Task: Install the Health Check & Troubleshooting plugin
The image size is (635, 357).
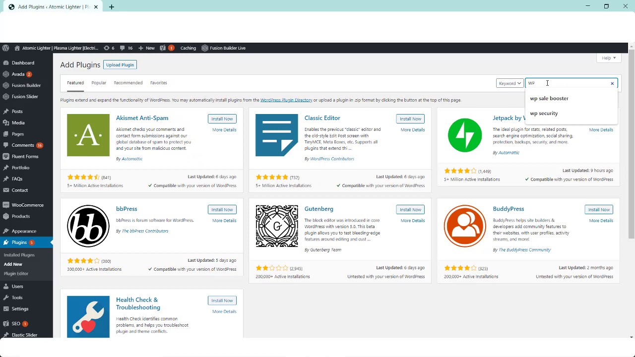Action: (x=222, y=300)
